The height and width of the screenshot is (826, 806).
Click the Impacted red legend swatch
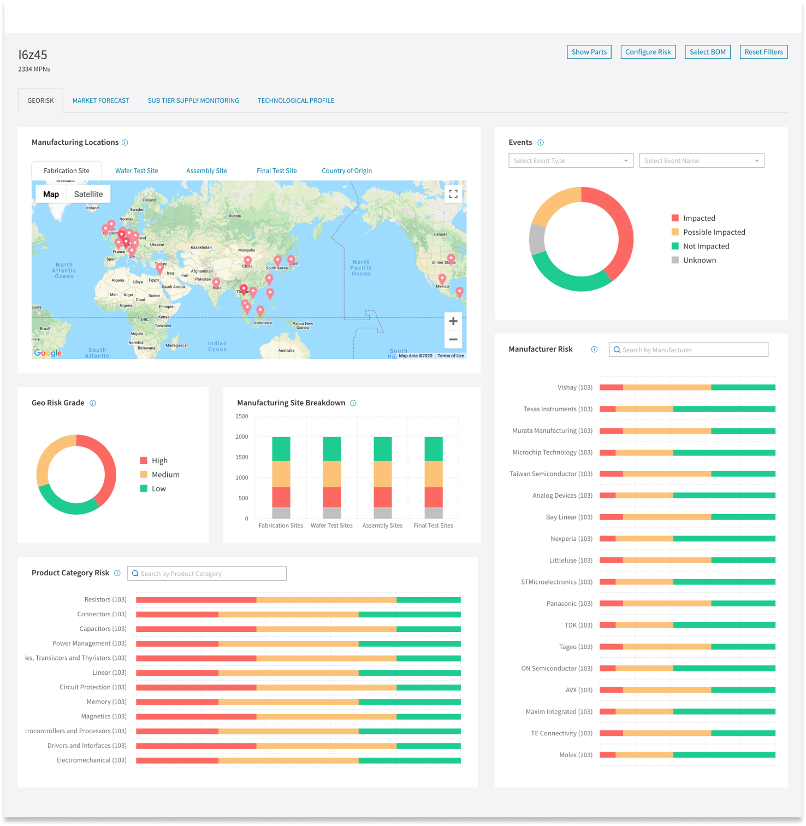pyautogui.click(x=675, y=217)
